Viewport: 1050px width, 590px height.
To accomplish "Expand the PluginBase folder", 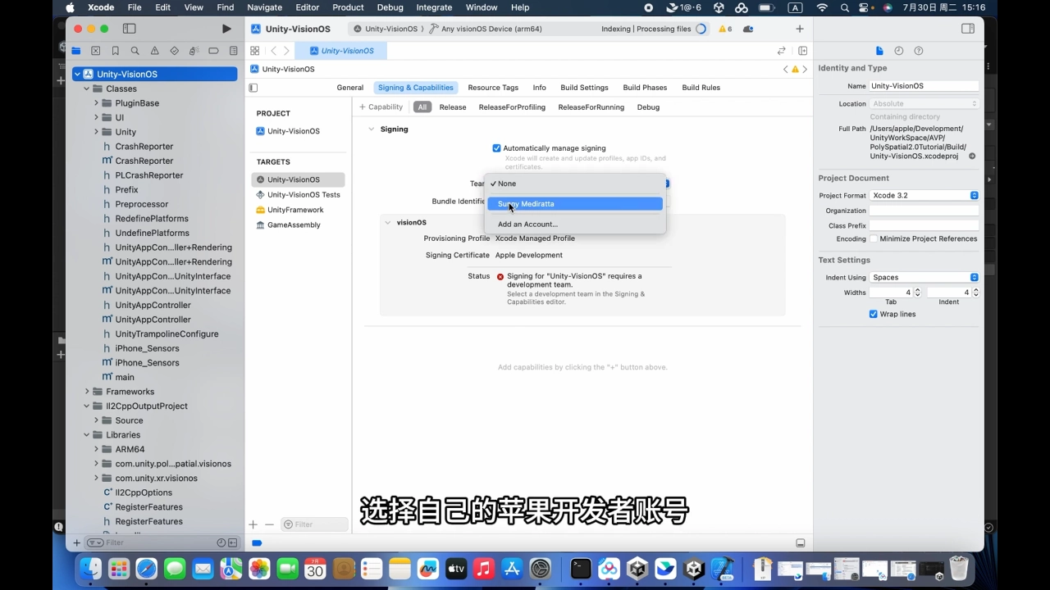I will (x=96, y=103).
